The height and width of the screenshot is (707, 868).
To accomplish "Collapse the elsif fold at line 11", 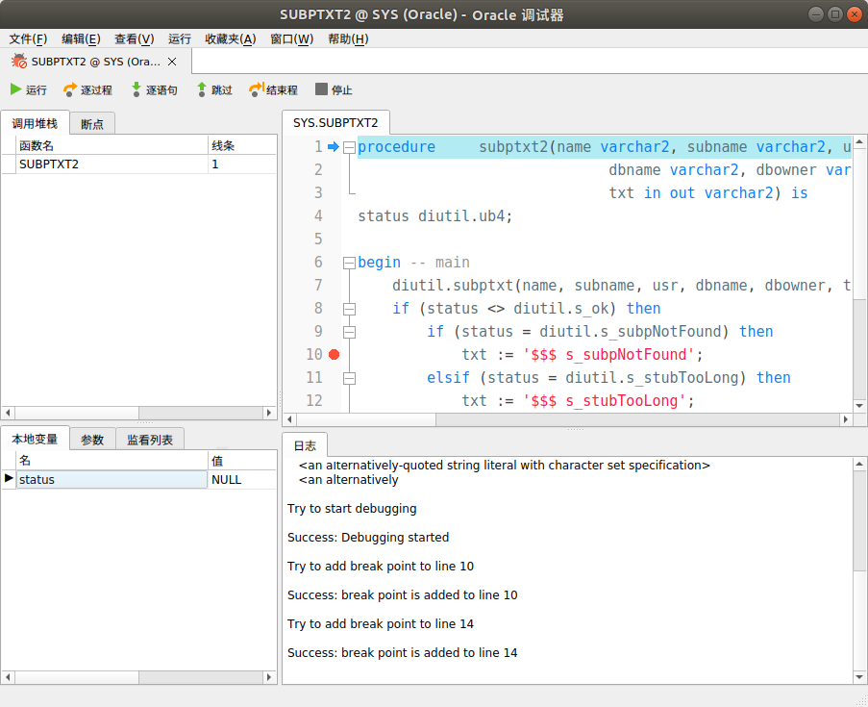I will pyautogui.click(x=349, y=378).
